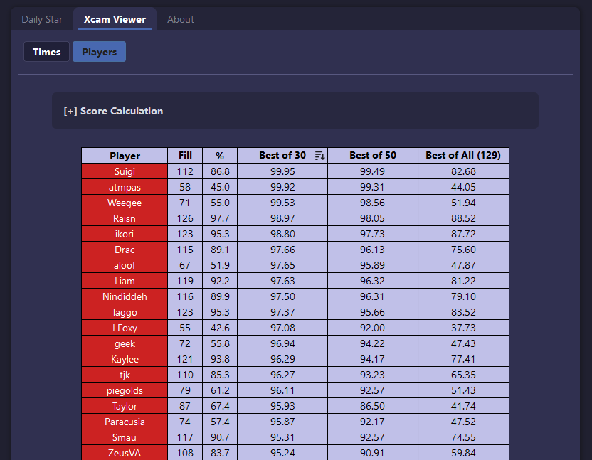This screenshot has height=460, width=592.
Task: Click player name ikori
Action: [x=125, y=234]
